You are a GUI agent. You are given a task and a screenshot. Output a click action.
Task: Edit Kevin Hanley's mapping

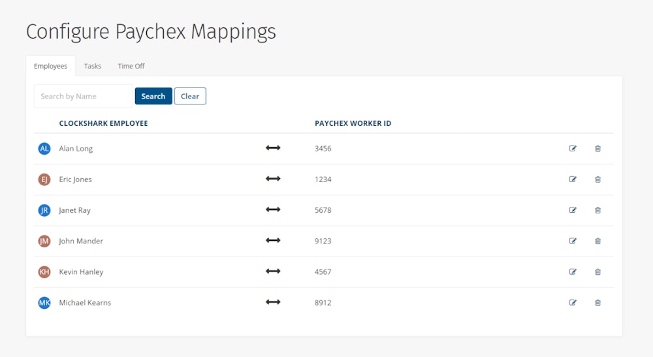(573, 272)
